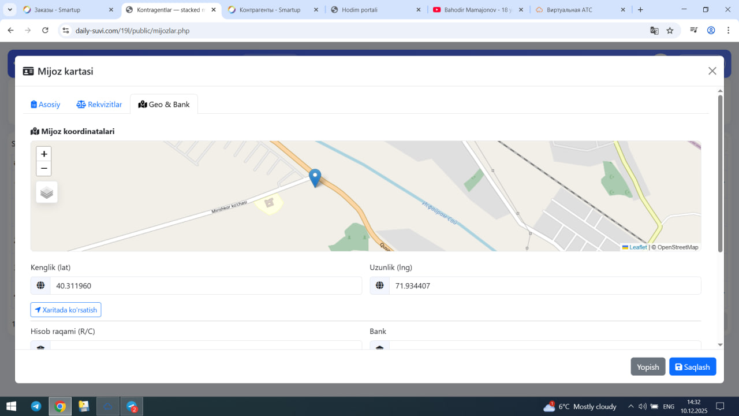
Task: Open the Windows notification center
Action: 720,406
